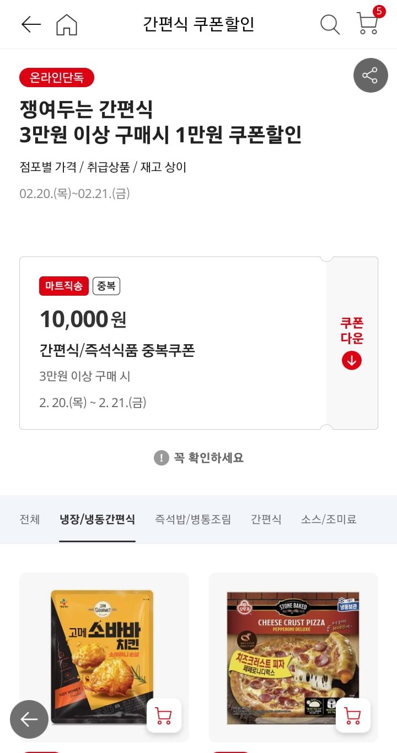The image size is (397, 753).
Task: Expand 꼭 확인하세요 notice
Action: (x=198, y=458)
